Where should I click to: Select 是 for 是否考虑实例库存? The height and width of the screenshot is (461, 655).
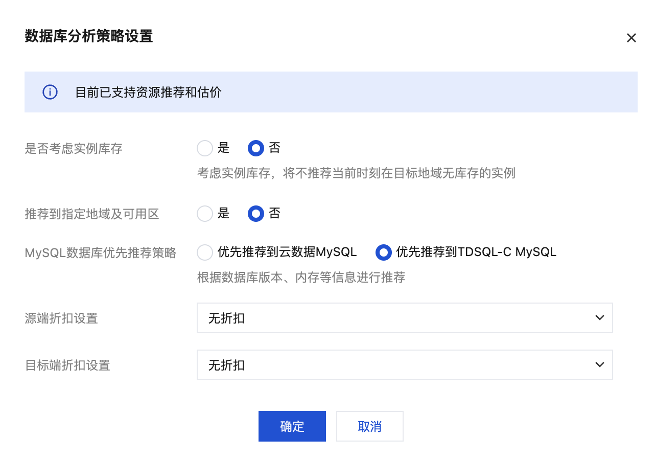(x=205, y=148)
